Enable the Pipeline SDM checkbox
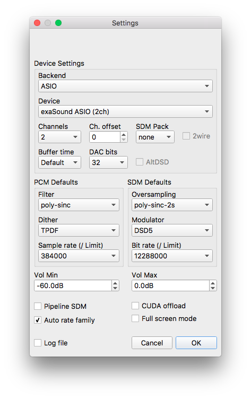251x399 pixels. click(38, 306)
